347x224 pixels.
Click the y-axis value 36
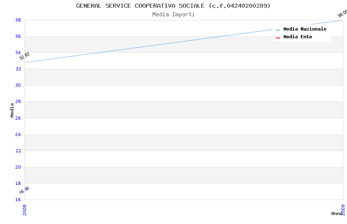[x=18, y=36]
